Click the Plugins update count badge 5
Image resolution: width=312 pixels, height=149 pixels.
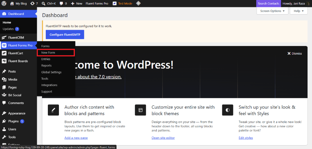pos(22,121)
